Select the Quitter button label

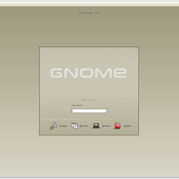128,126
